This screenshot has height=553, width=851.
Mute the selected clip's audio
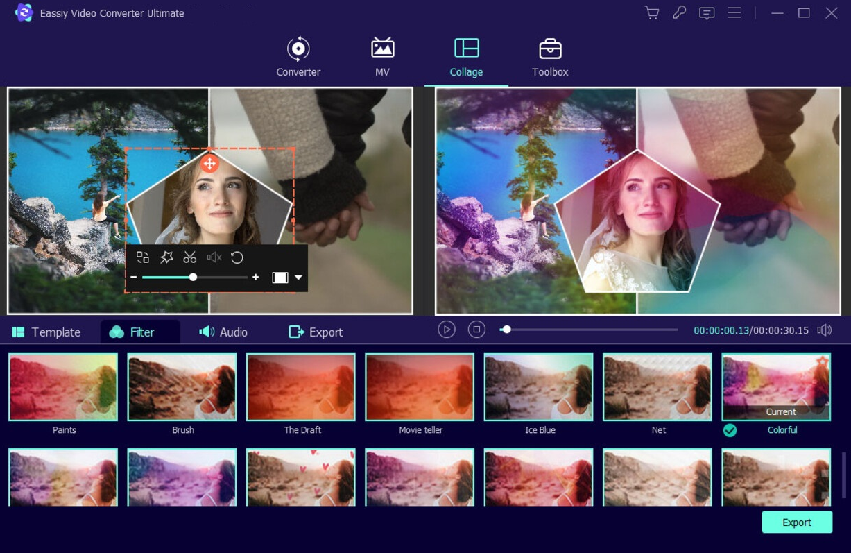pyautogui.click(x=214, y=257)
